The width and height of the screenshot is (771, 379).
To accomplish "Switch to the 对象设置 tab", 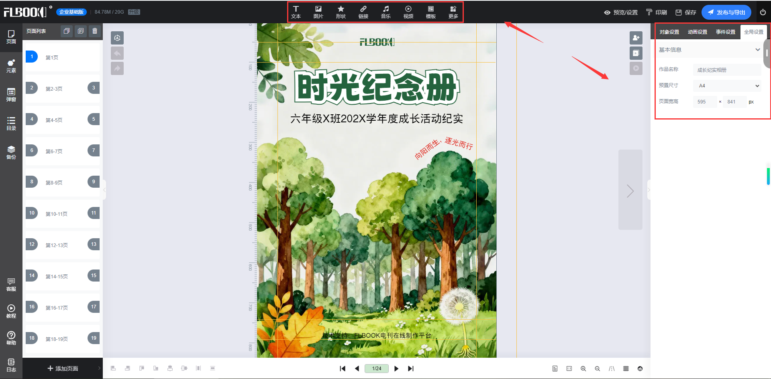I will click(x=669, y=32).
